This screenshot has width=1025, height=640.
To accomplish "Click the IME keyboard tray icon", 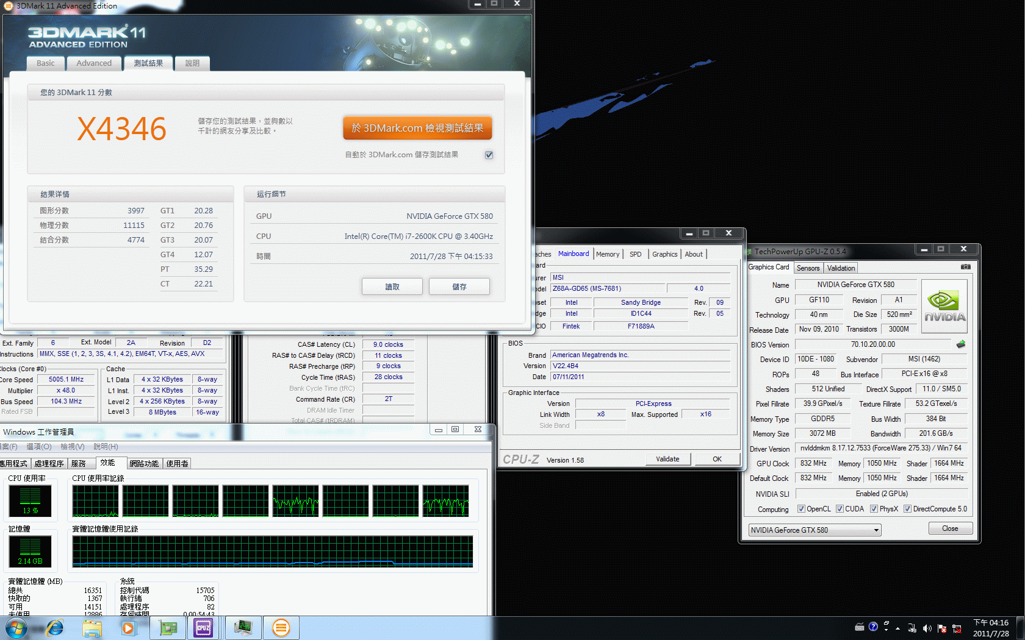I will (860, 627).
